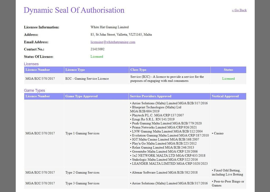
Task: Click the Altenar Software Limited provider entry
Action: pyautogui.click(x=164, y=173)
